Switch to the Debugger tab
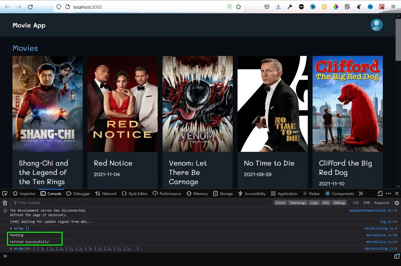Image resolution: width=401 pixels, height=266 pixels. coord(78,193)
